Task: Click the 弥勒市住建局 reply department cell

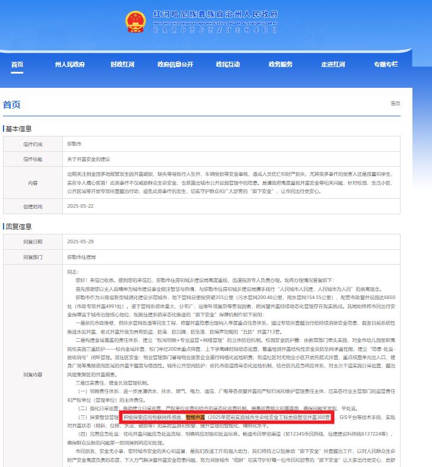Action: 81,257
